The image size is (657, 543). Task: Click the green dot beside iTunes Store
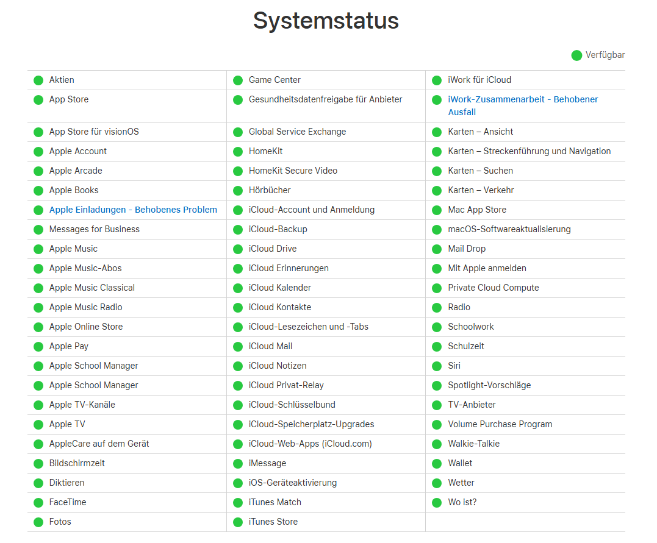click(238, 522)
